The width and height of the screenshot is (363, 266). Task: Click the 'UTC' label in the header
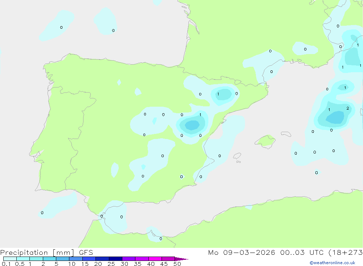pos(317,253)
